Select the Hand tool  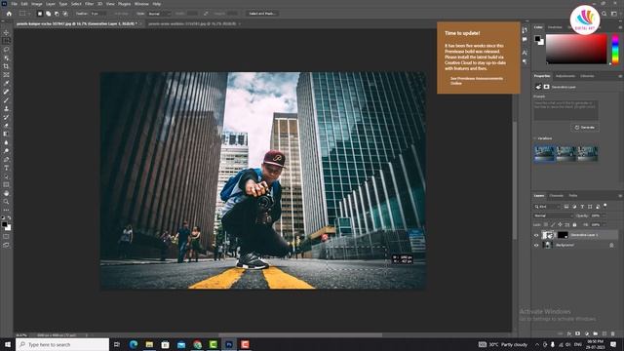pyautogui.click(x=6, y=193)
